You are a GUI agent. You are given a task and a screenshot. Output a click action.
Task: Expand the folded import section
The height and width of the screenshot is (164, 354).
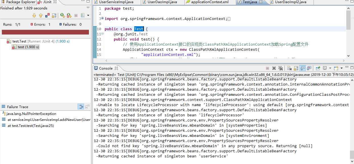coord(103,19)
